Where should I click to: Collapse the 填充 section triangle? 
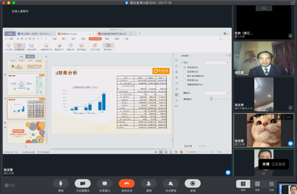182,63
